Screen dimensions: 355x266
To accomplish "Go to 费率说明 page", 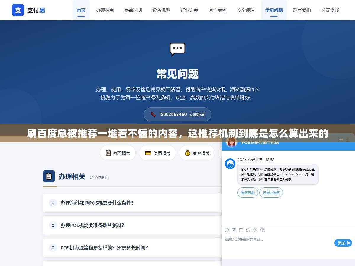I will pos(133,10).
